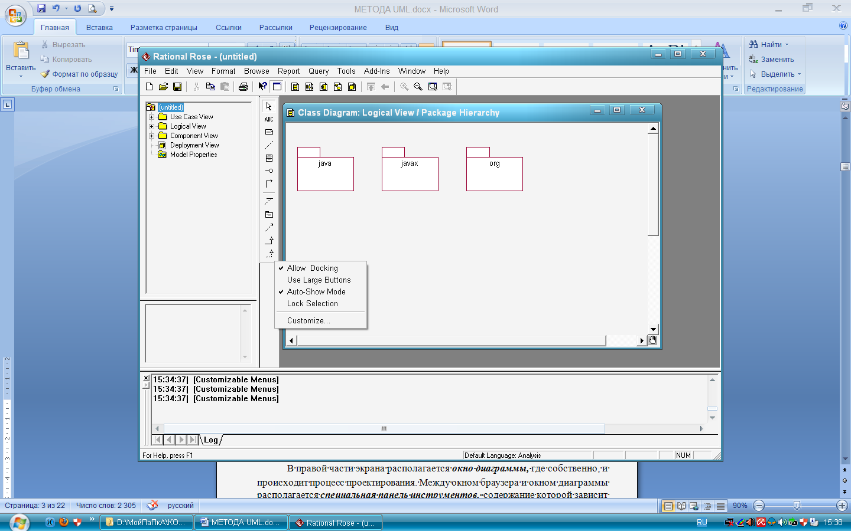Click Заменить button in Word ribbon
This screenshot has height=531, width=851.
click(771, 59)
